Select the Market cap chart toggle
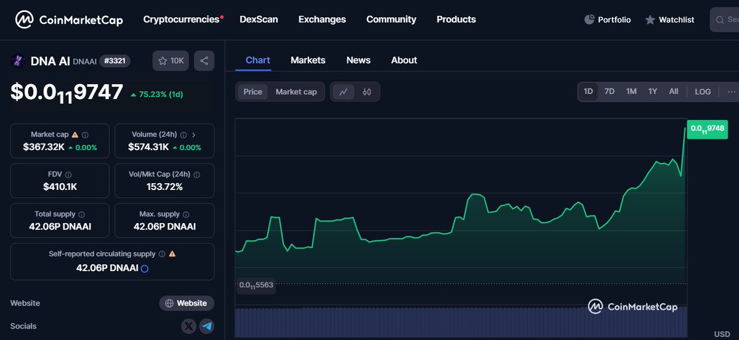739x340 pixels. (x=296, y=92)
